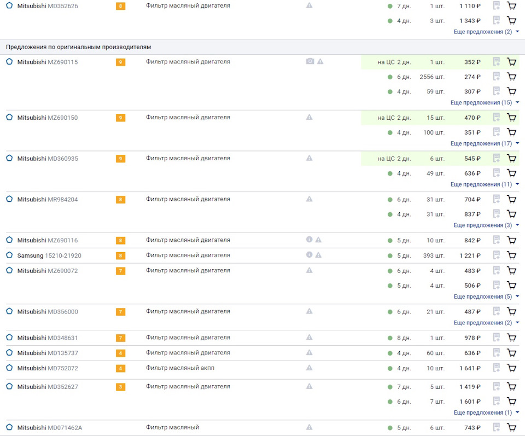Click the pentagon icon beside Mitsubishi MD135737

pyautogui.click(x=9, y=353)
